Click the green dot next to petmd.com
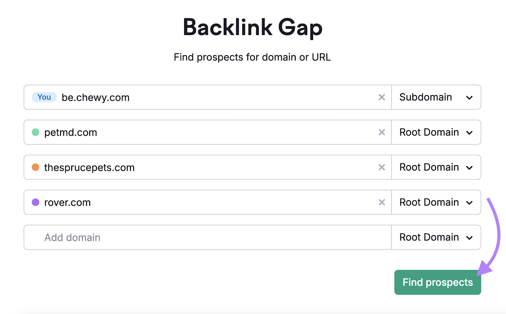Viewport: 506px width, 314px height. [36, 132]
